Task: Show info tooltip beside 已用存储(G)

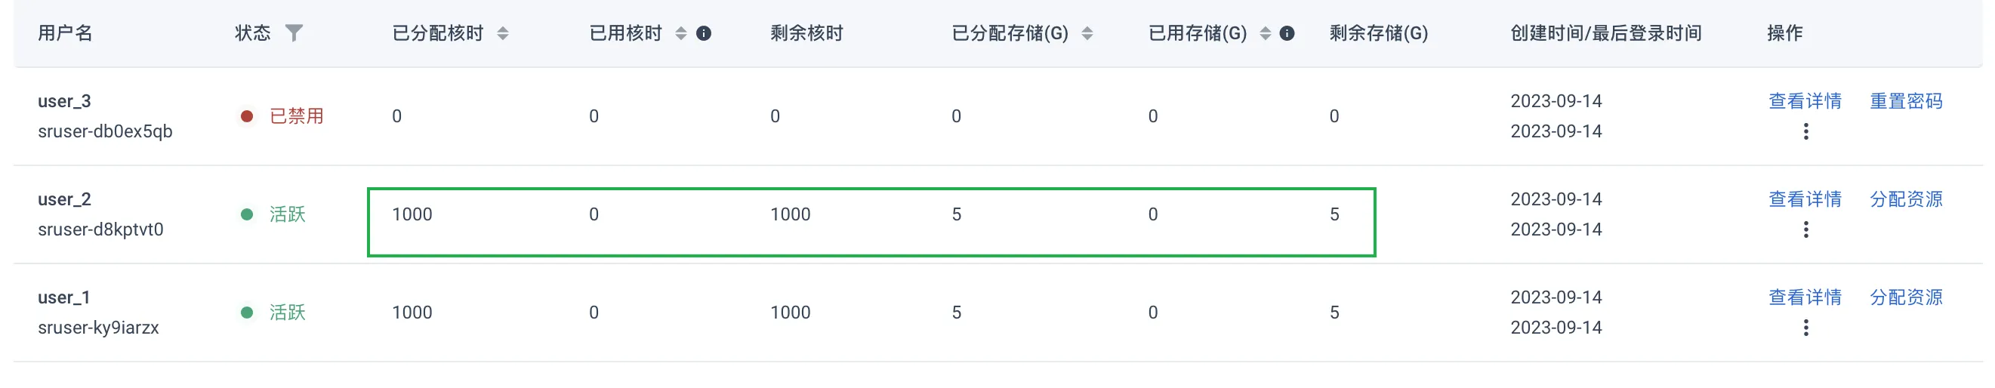Action: [1287, 33]
